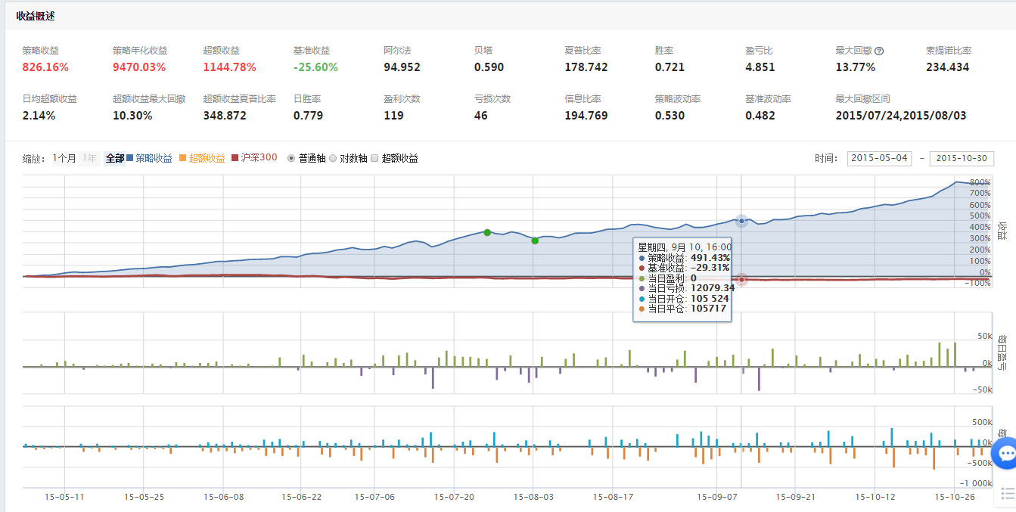The image size is (1016, 512).
Task: Click the x-axis date label 15-10-26
Action: (956, 497)
